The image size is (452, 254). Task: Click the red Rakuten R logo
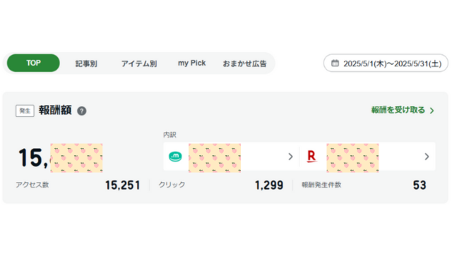pos(311,157)
